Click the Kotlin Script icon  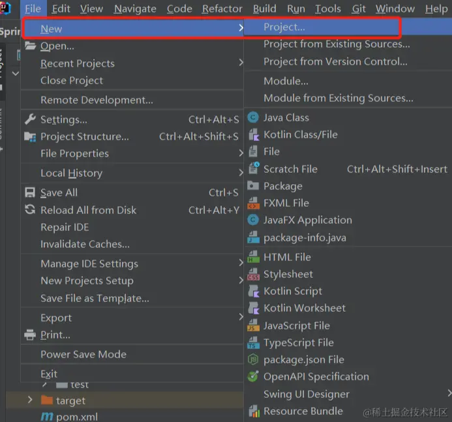click(x=253, y=291)
